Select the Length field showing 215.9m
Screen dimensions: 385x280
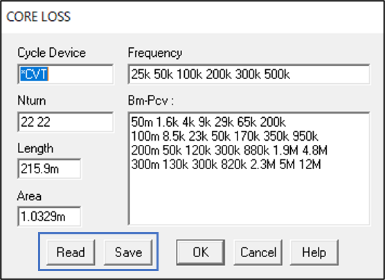tap(49, 168)
